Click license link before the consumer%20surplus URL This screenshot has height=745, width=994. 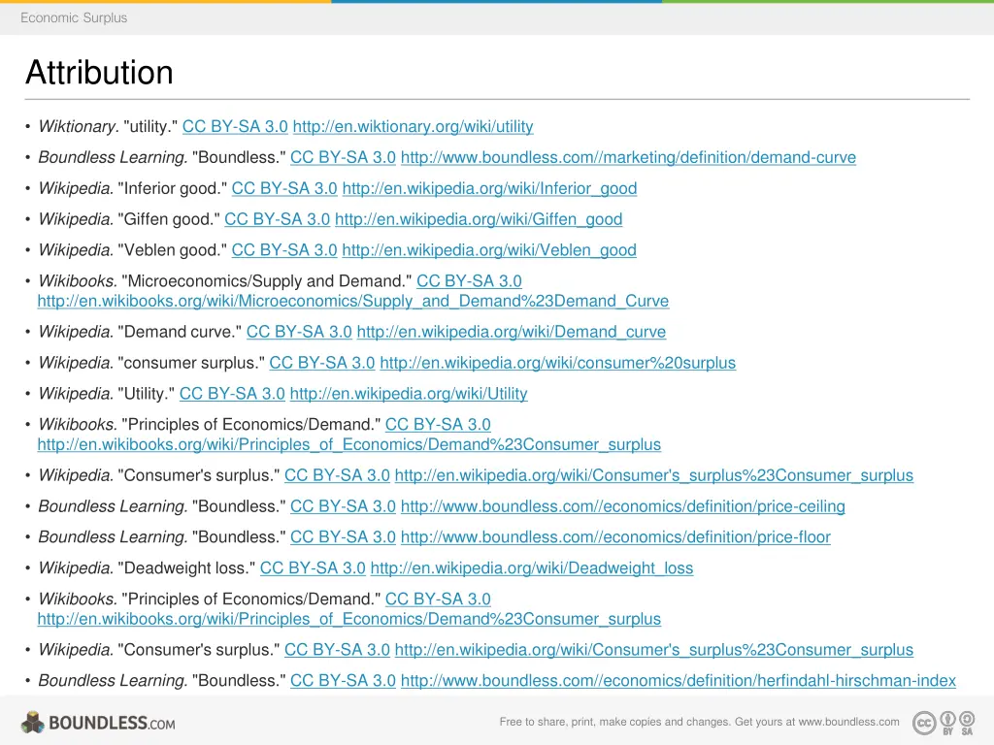[x=322, y=363]
